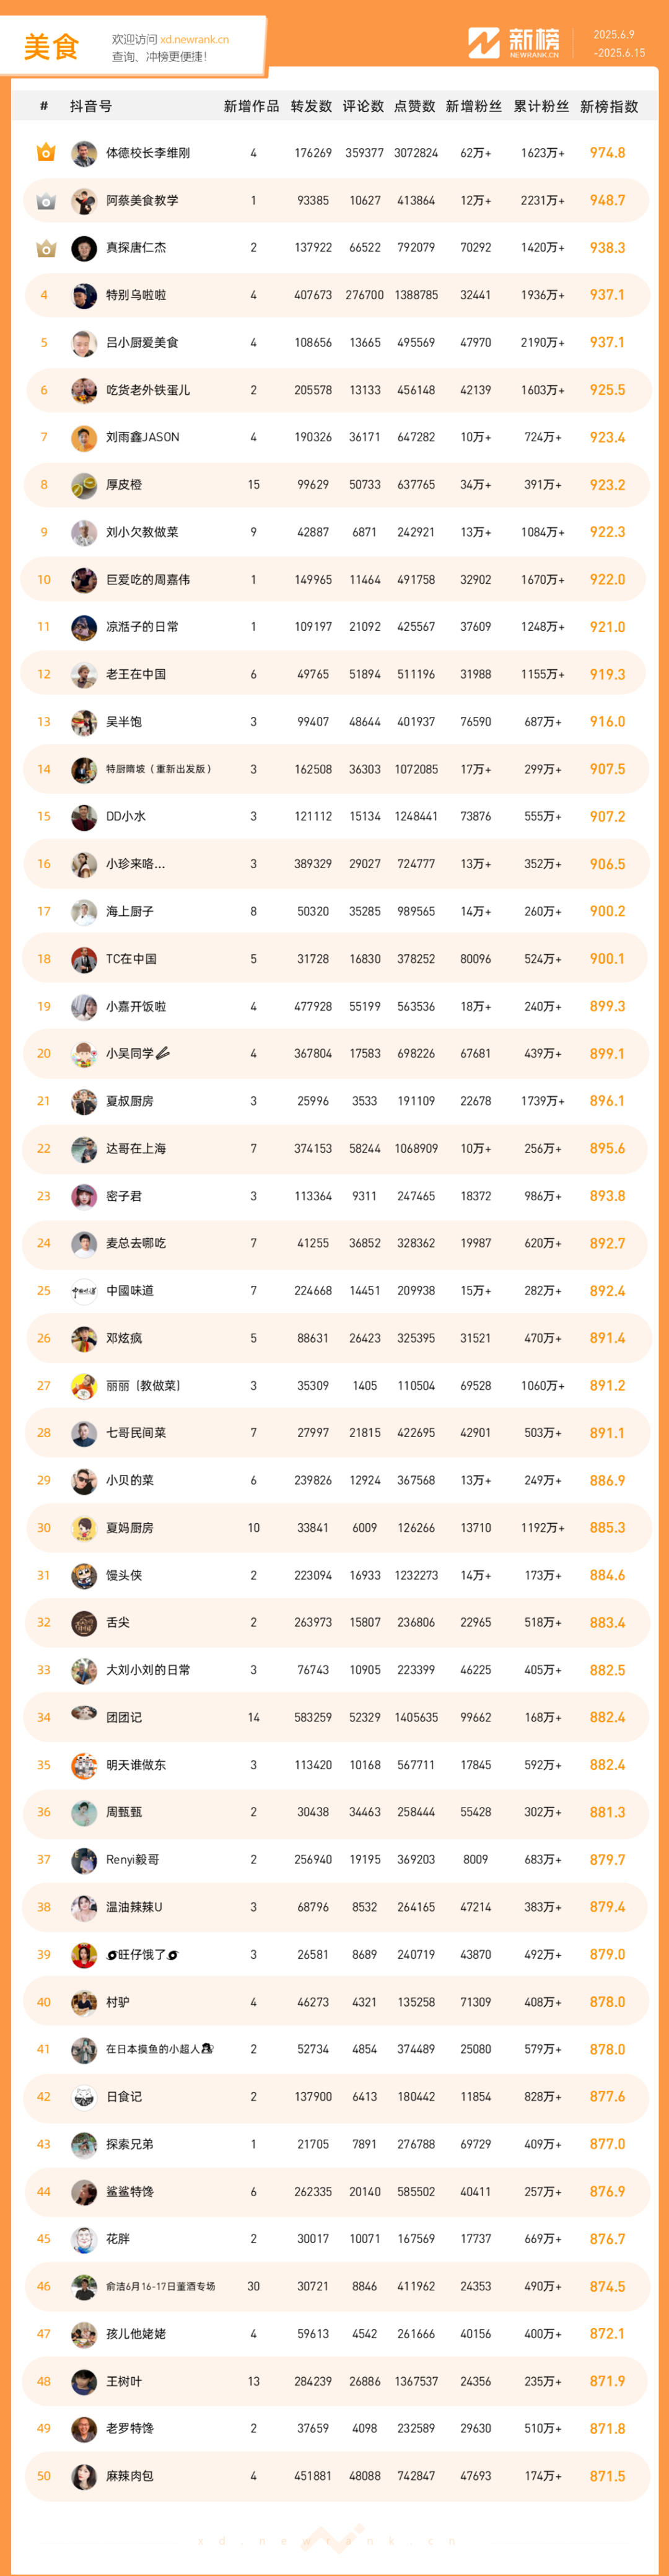The height and width of the screenshot is (2576, 669).
Task: Select the 点赞数 column header
Action: tap(415, 106)
